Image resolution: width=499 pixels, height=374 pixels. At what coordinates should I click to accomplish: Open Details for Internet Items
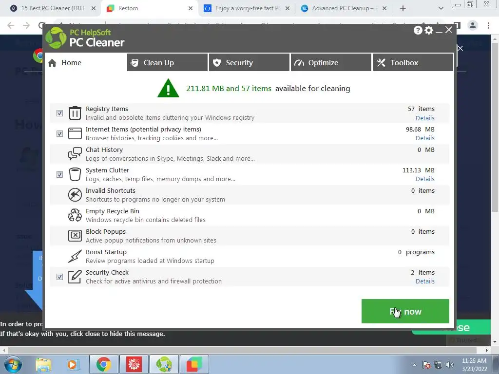(x=425, y=138)
